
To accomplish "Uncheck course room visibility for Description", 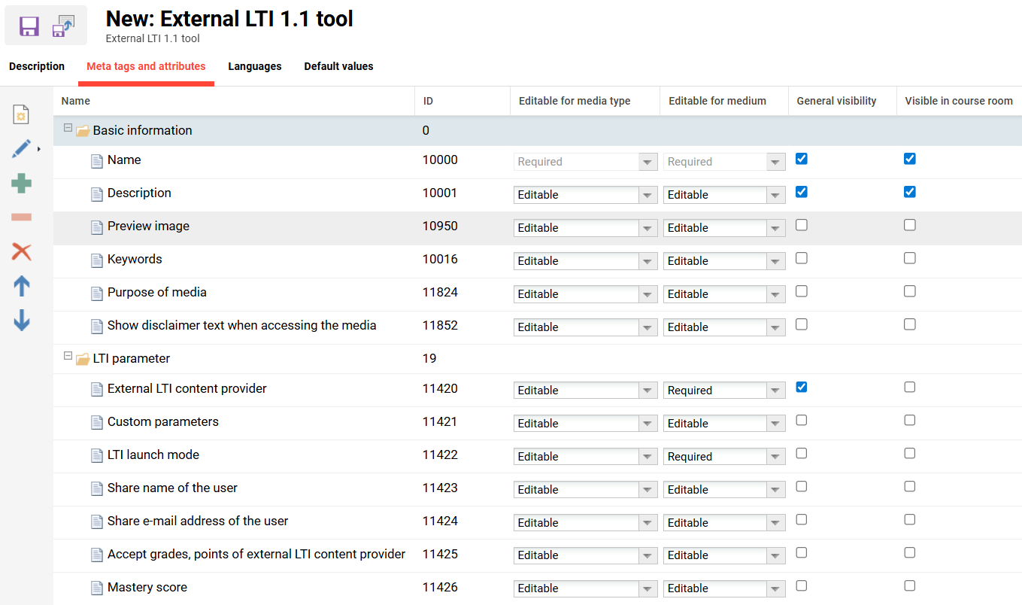I will [x=909, y=192].
